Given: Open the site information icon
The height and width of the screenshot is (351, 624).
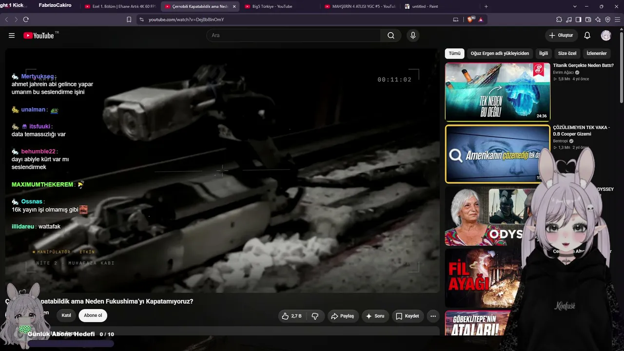Looking at the screenshot, I should tap(141, 19).
